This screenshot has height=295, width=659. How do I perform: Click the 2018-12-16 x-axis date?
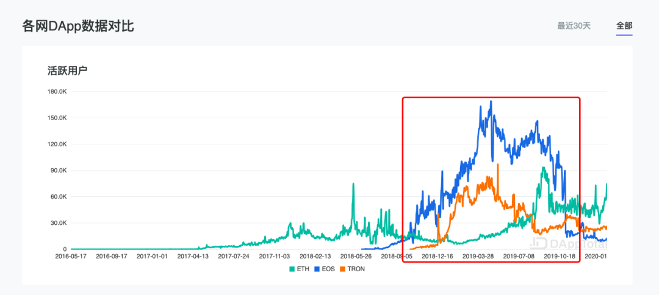click(438, 255)
